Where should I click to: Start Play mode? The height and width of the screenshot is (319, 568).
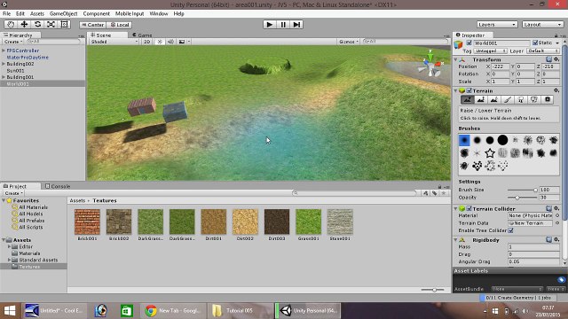(x=270, y=25)
